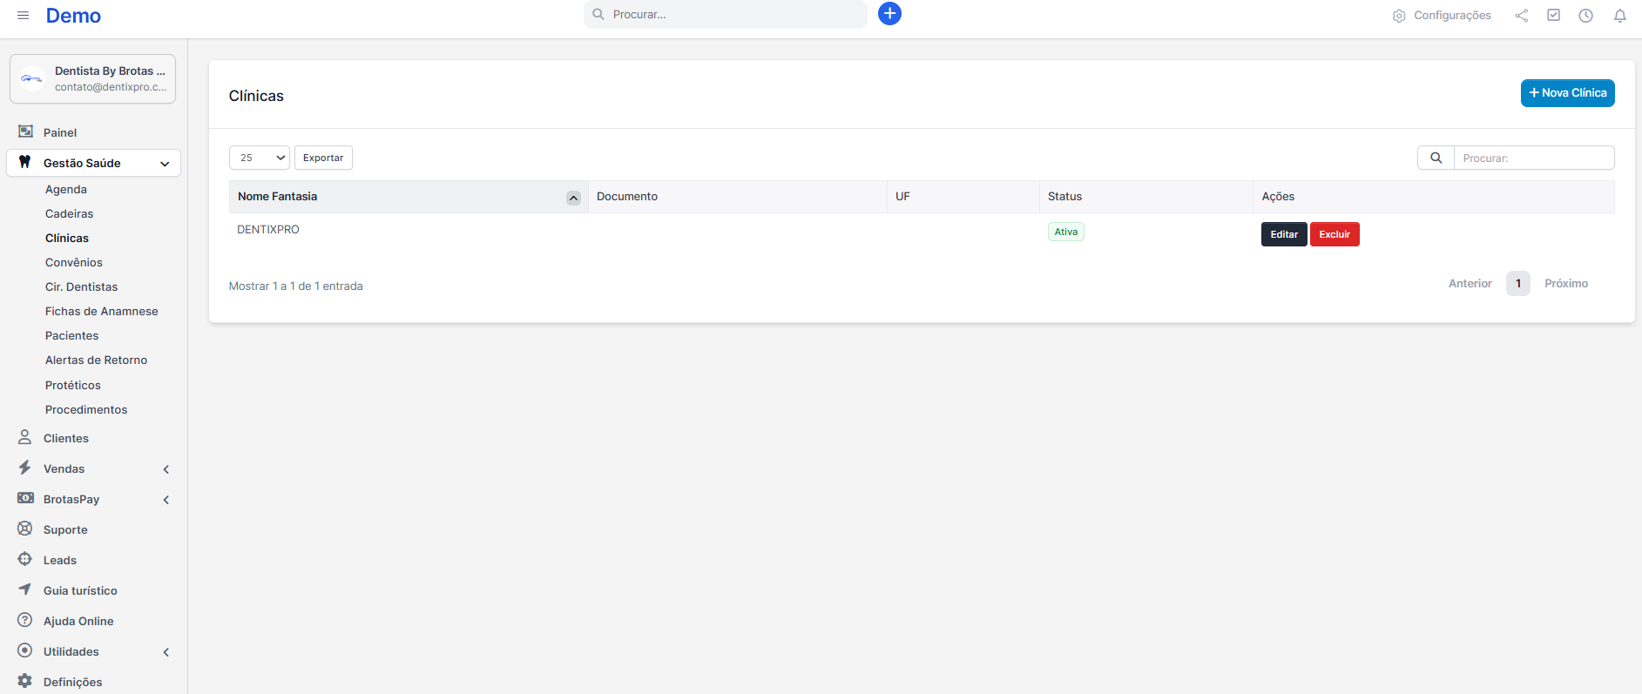1642x694 pixels.
Task: Open Pacientes in the sidebar
Action: click(71, 336)
